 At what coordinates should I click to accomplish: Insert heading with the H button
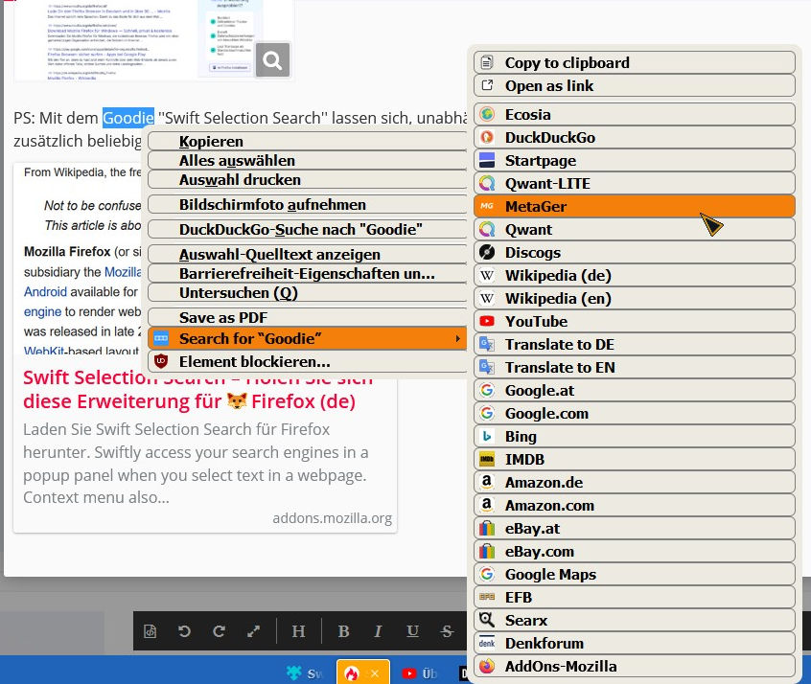click(x=298, y=631)
